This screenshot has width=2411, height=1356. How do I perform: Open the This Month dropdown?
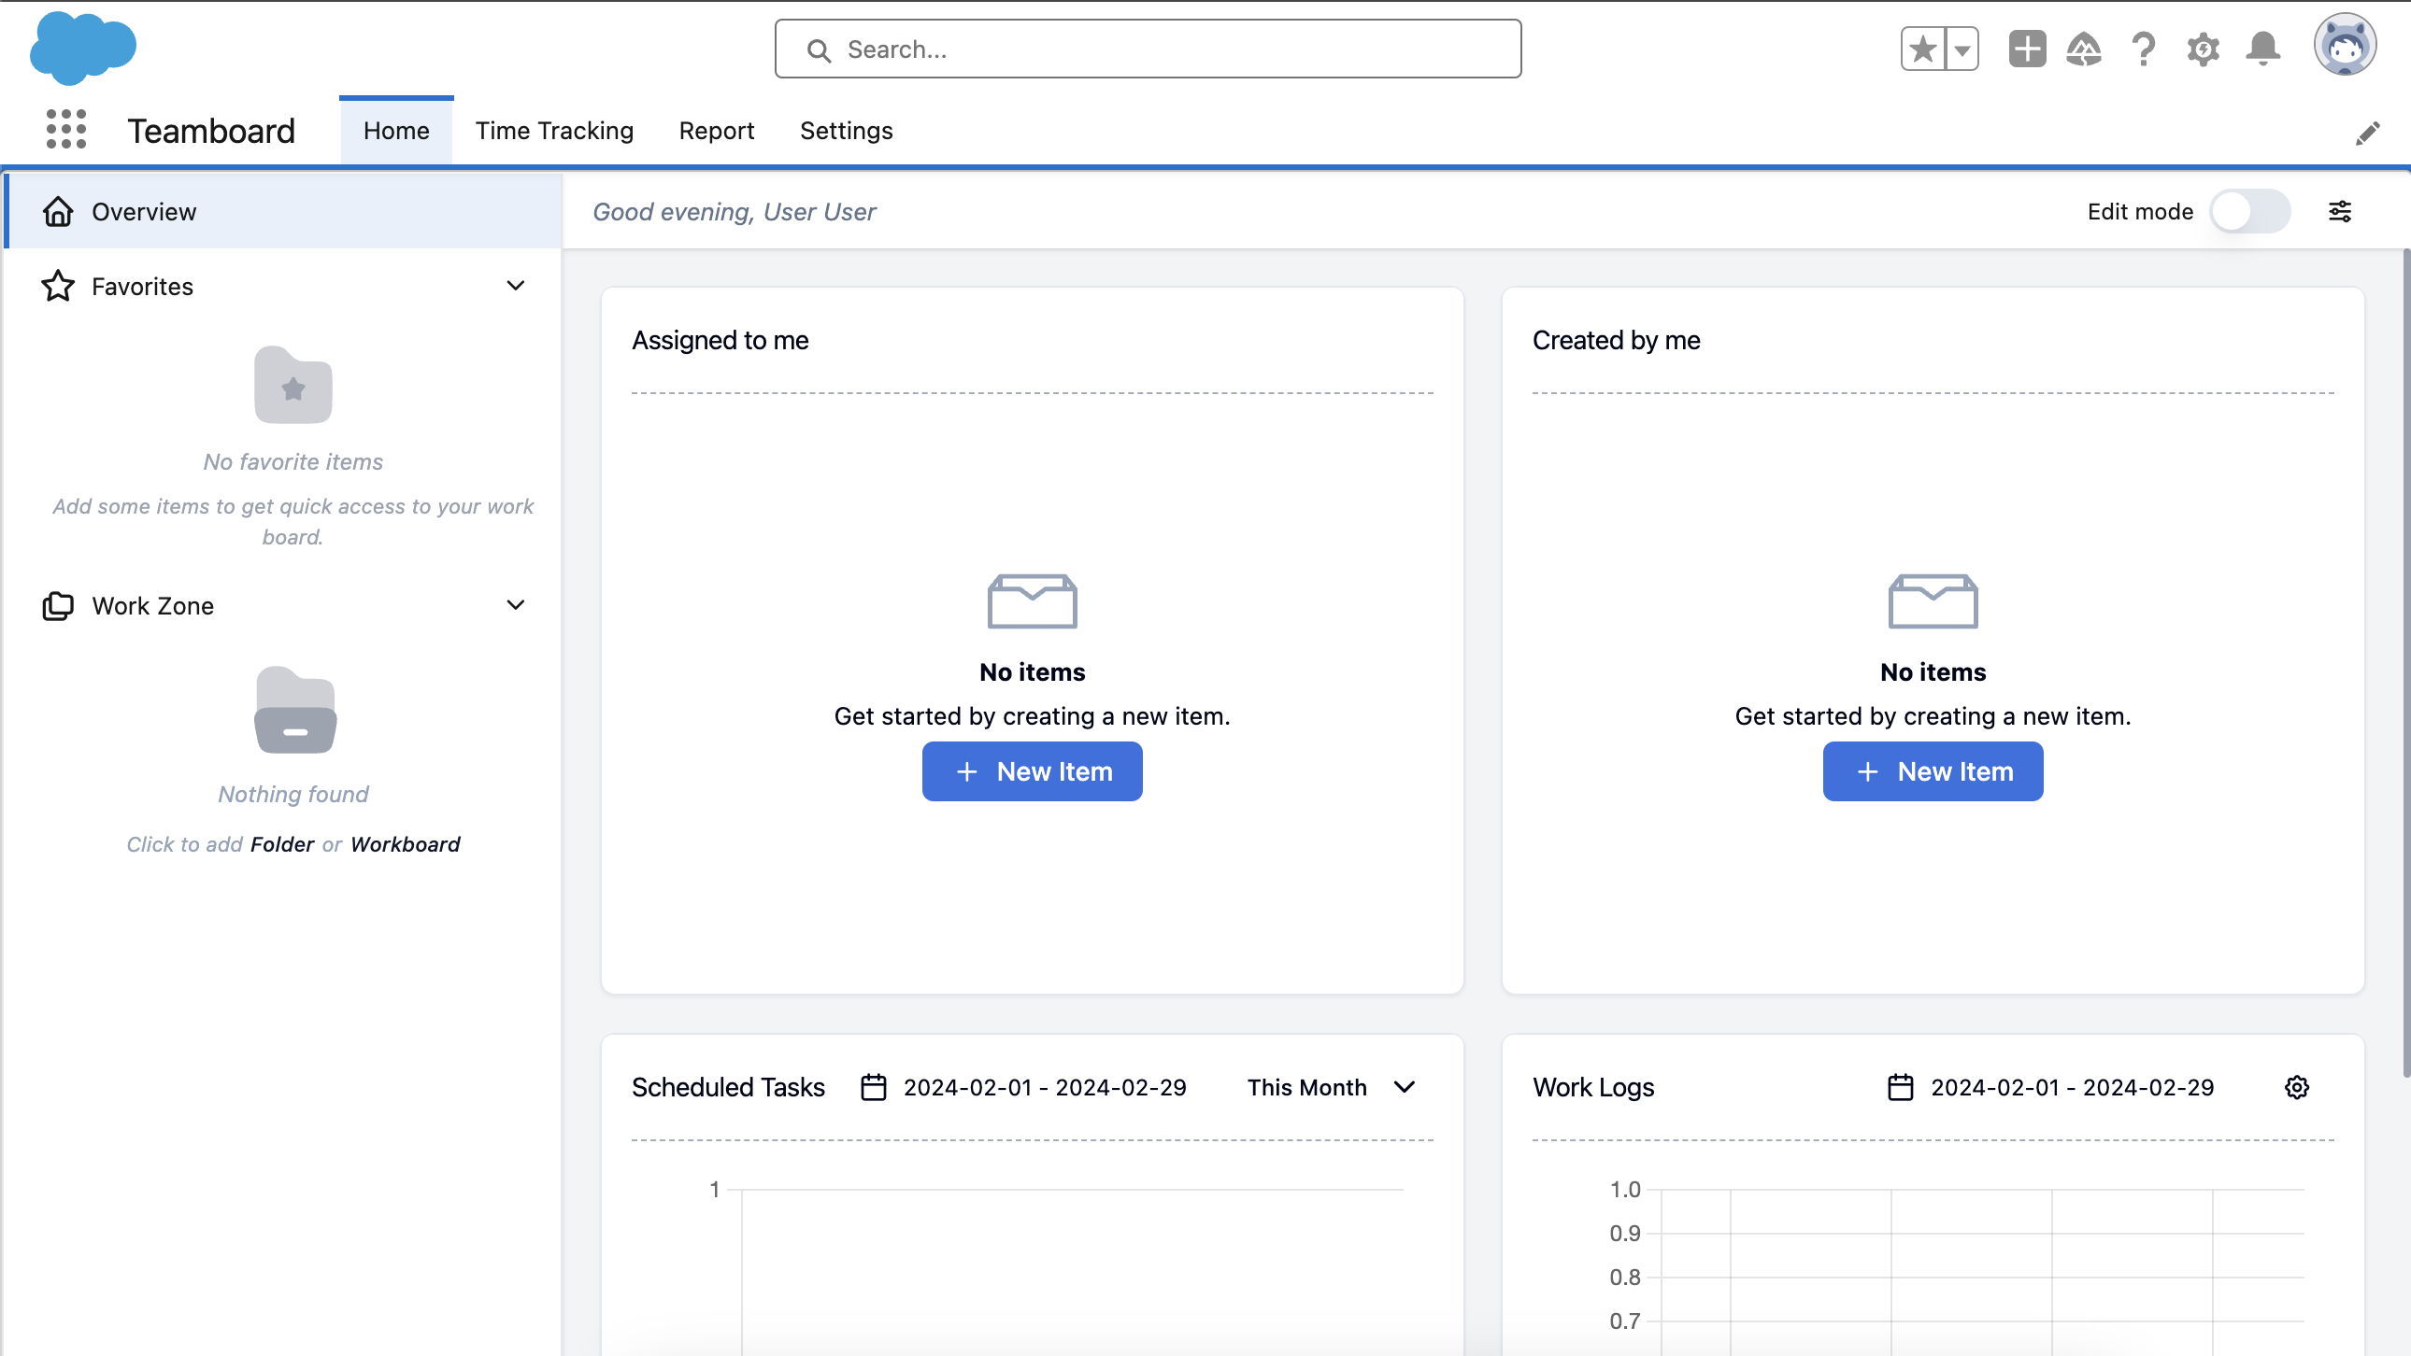(1329, 1087)
